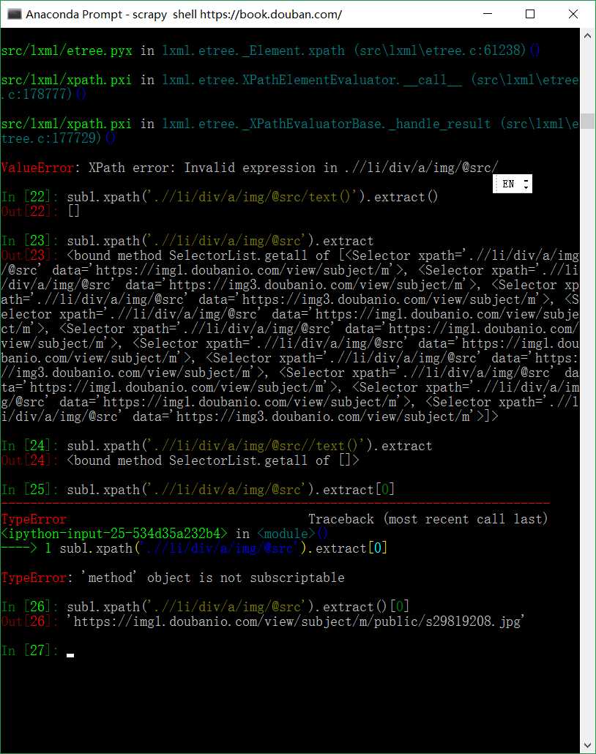
Task: Click the 'In [24]' prompt label
Action: click(x=30, y=446)
